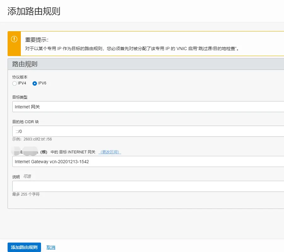
Task: Focus the CIDR field containing ::/0
Action: coord(148,131)
